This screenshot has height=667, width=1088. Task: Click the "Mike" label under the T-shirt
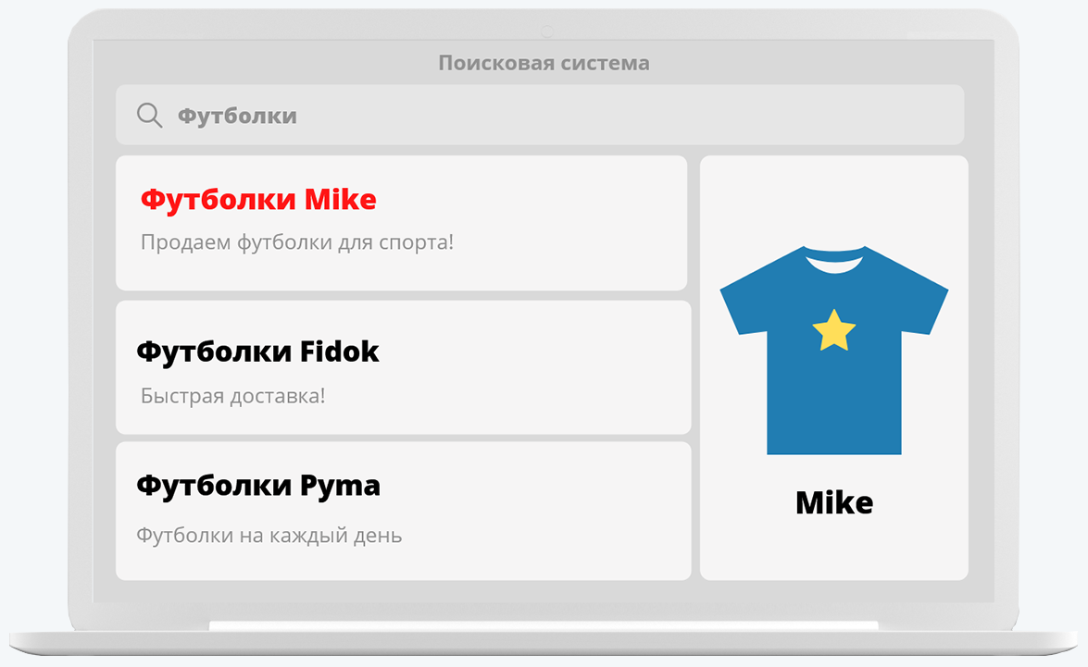point(834,502)
